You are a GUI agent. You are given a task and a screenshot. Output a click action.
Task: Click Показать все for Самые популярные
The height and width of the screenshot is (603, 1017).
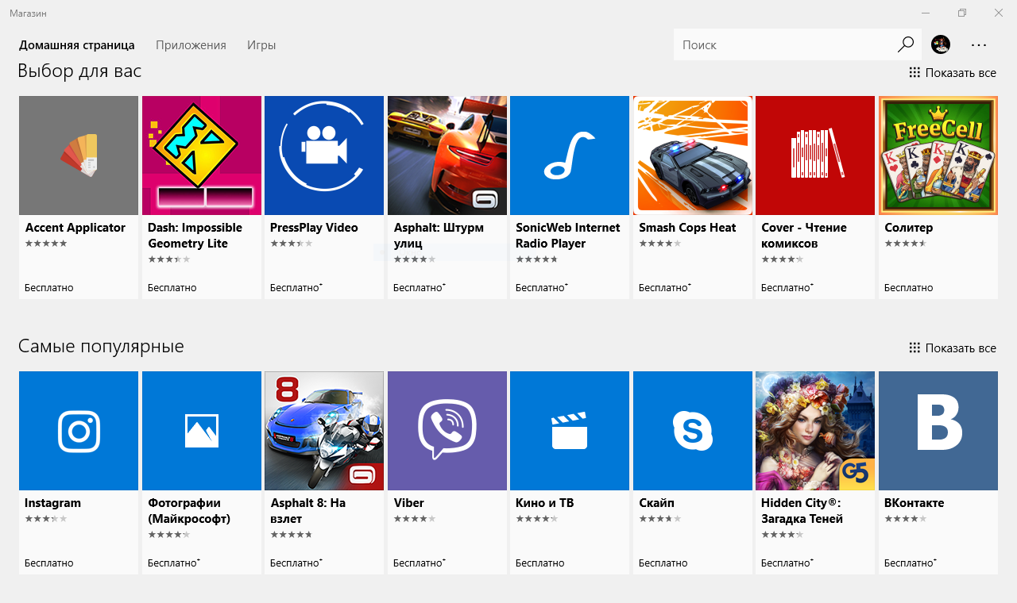(953, 348)
